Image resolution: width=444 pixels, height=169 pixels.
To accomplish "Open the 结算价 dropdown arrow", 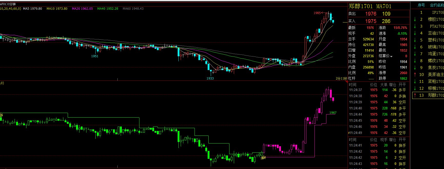I will coord(391,56).
